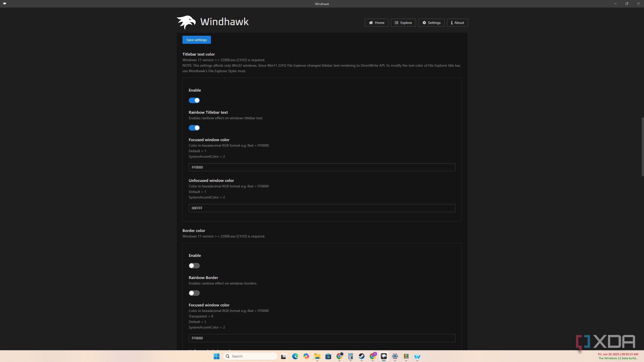
Task: Turn off Rainbow Titlebar text toggle
Action: 194,128
